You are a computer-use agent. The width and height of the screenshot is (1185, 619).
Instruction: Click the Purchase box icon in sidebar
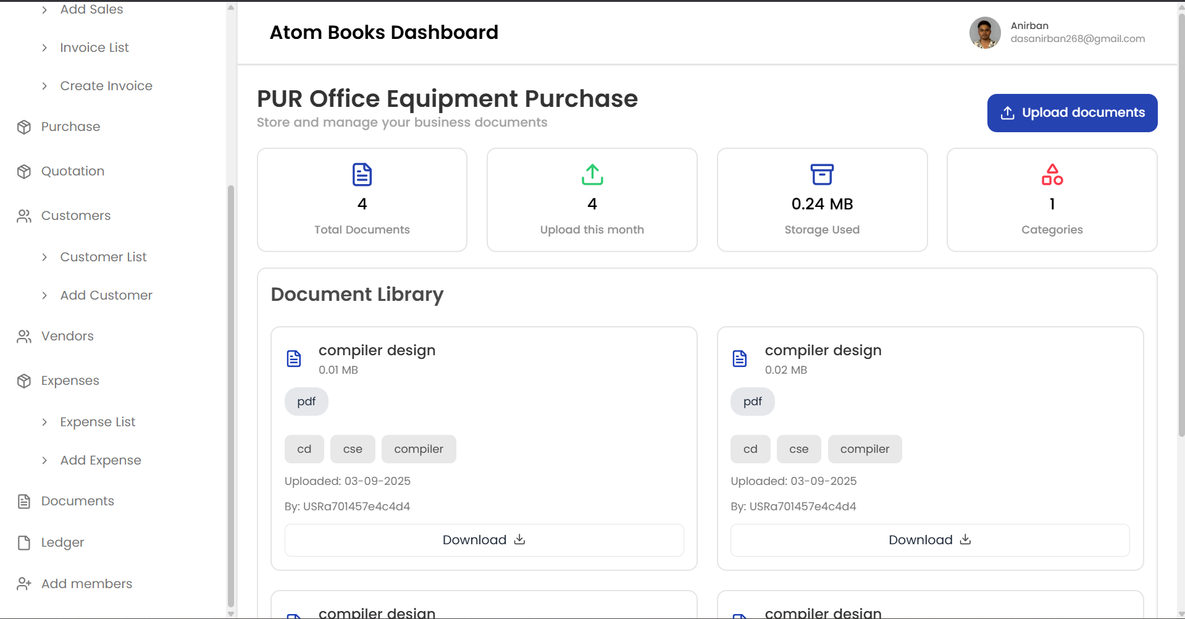pos(24,127)
